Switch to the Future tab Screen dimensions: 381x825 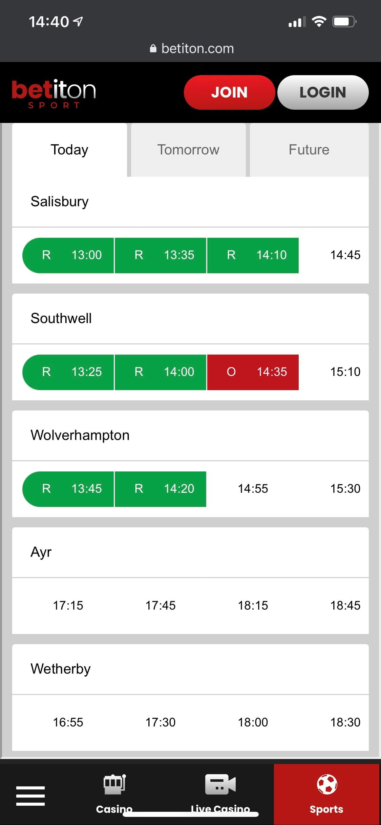tap(309, 150)
